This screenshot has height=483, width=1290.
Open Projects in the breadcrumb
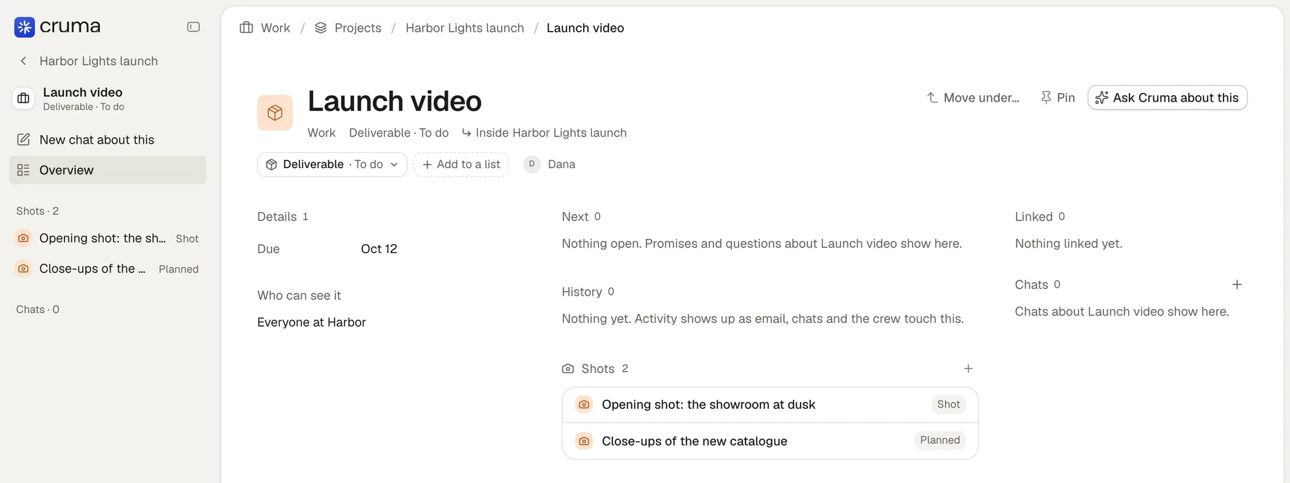click(358, 28)
